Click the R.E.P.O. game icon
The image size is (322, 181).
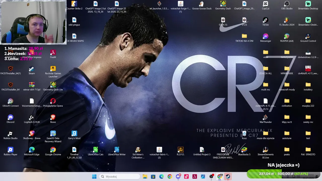180,151
